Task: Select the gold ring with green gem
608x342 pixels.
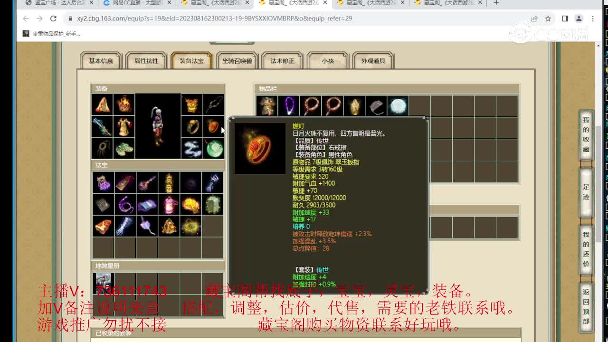Action: point(191,126)
